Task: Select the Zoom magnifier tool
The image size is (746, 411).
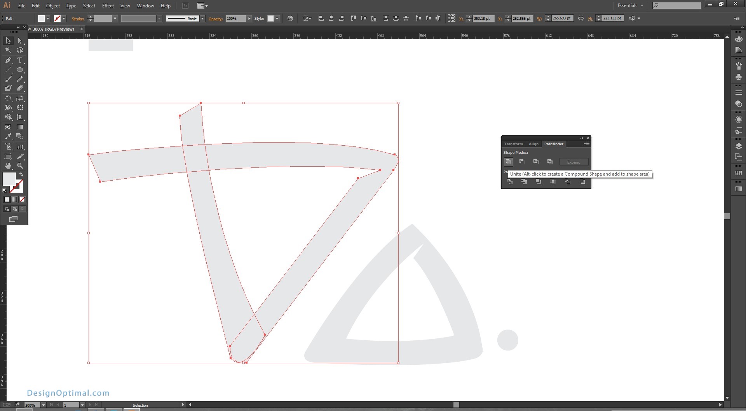Action: [x=20, y=166]
